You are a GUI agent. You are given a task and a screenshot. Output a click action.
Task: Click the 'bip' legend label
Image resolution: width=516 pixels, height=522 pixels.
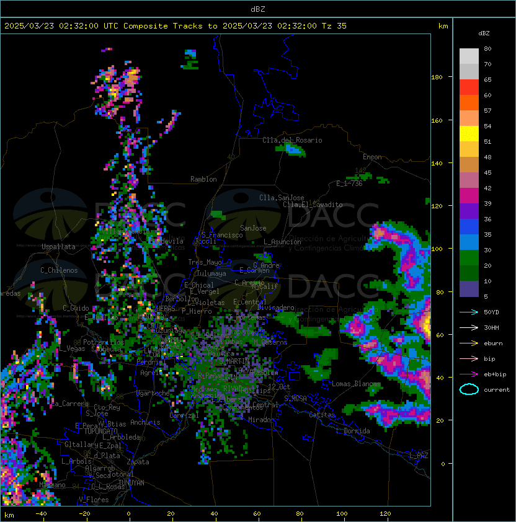tap(489, 359)
